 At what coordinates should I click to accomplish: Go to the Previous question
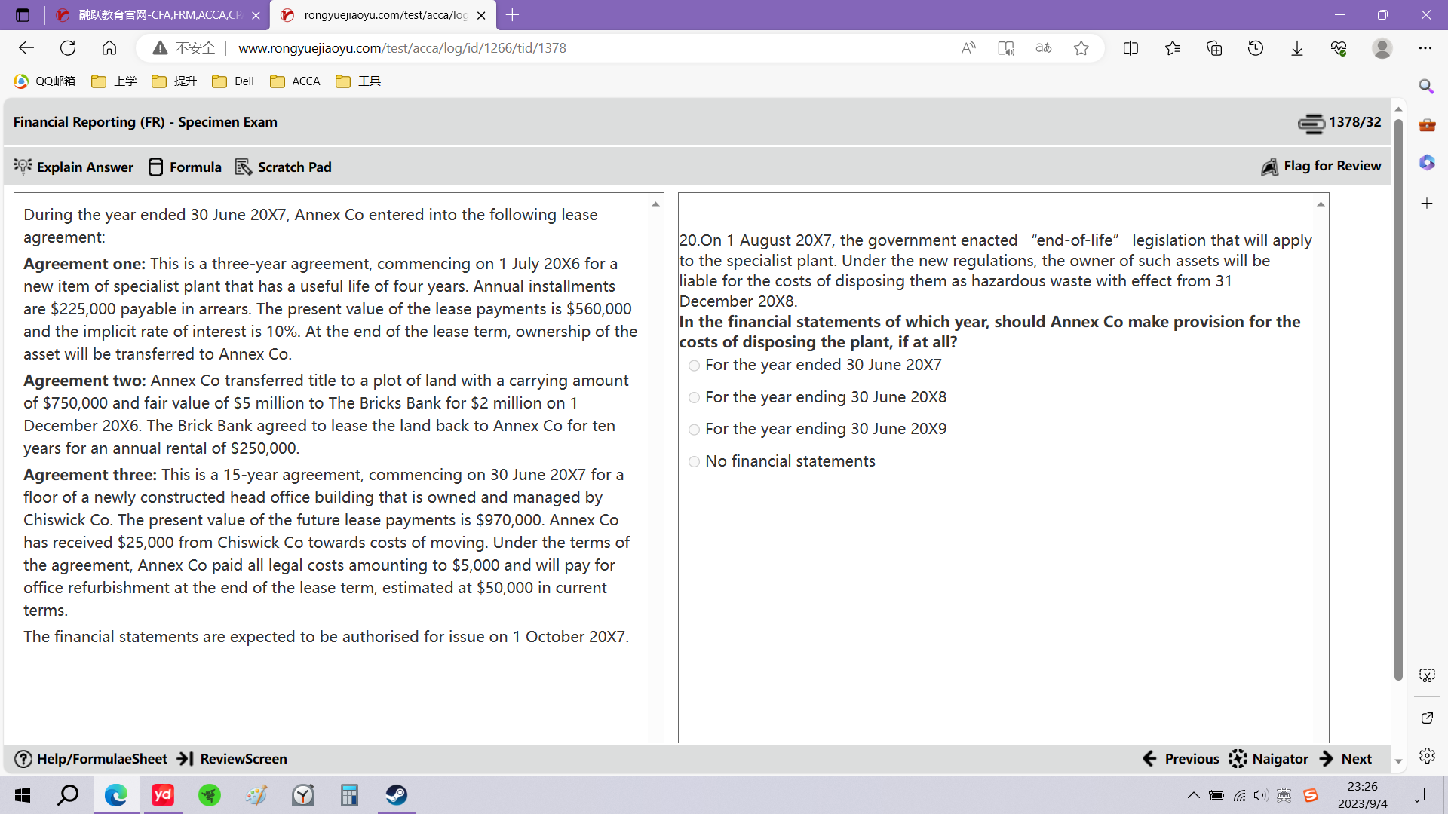click(1181, 759)
